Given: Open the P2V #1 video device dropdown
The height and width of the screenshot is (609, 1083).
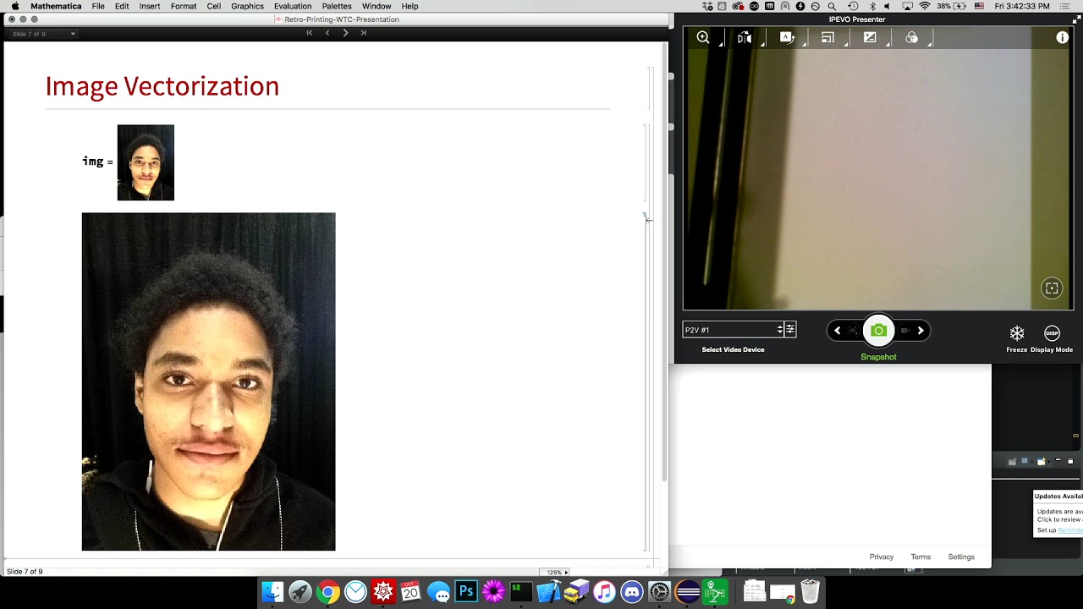Looking at the screenshot, I should (734, 330).
